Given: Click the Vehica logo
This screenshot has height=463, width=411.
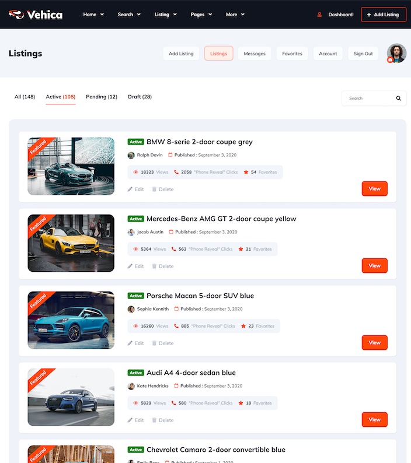Looking at the screenshot, I should [x=36, y=15].
